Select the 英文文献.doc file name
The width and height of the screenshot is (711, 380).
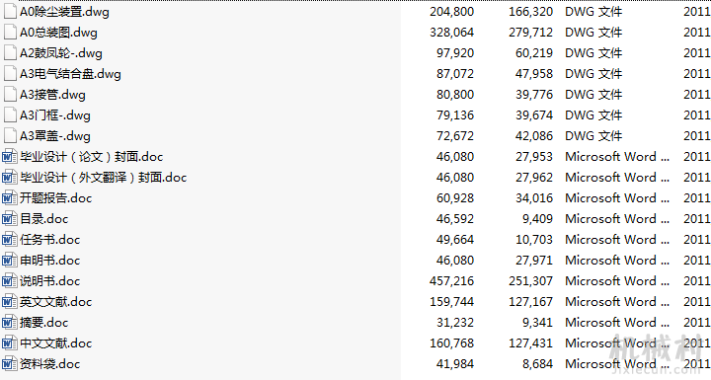point(55,302)
